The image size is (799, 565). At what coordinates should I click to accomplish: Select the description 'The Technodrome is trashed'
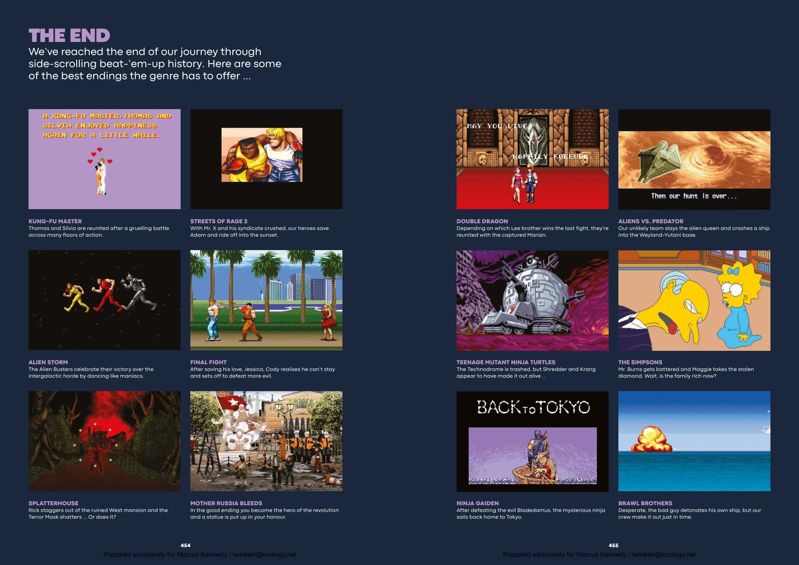pos(526,373)
